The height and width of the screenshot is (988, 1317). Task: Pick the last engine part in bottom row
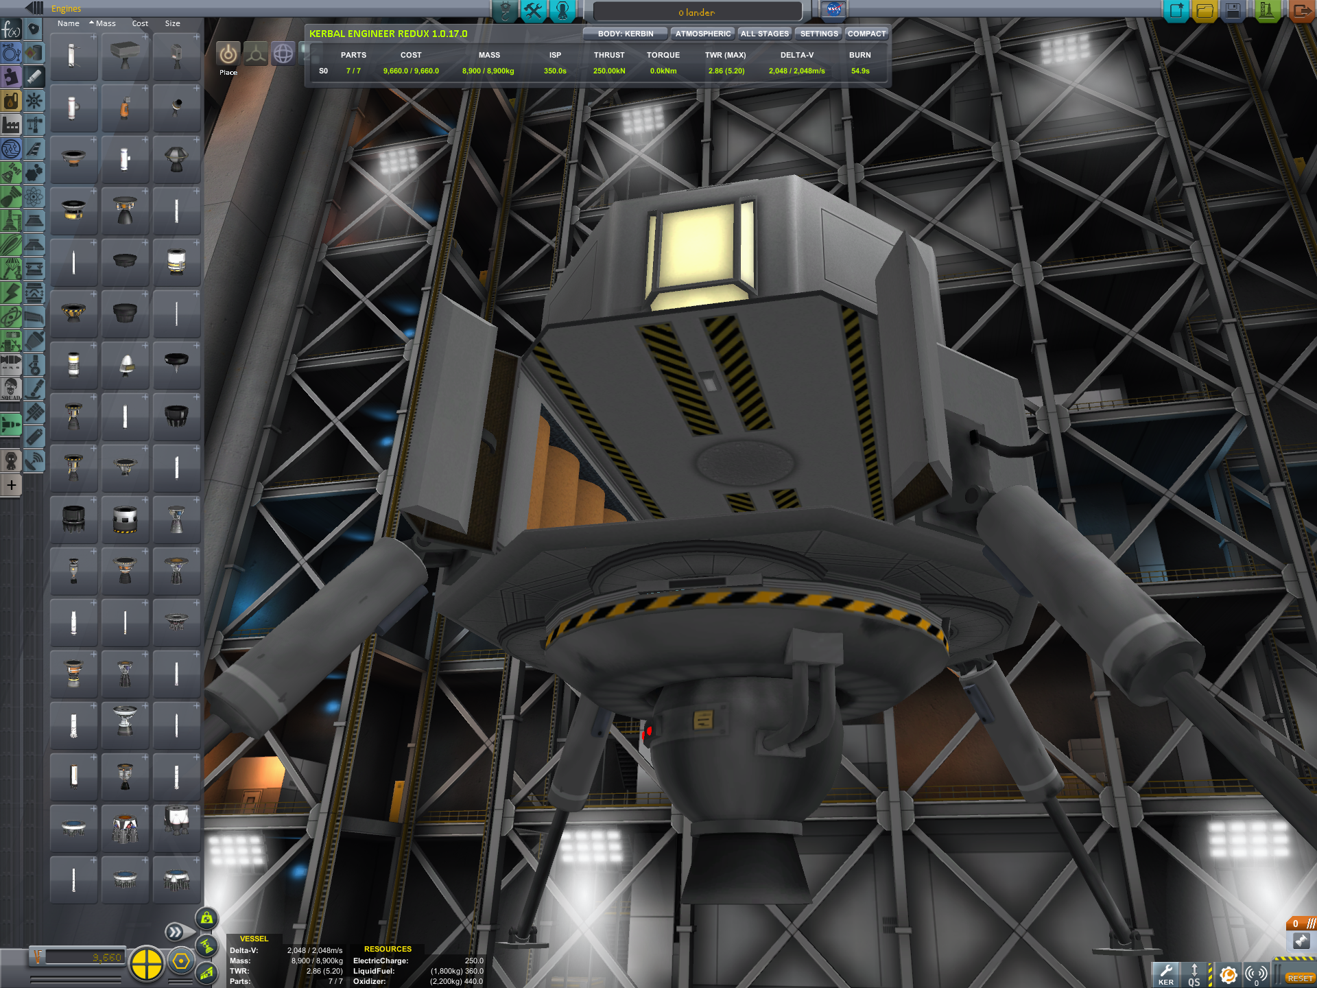pyautogui.click(x=176, y=879)
